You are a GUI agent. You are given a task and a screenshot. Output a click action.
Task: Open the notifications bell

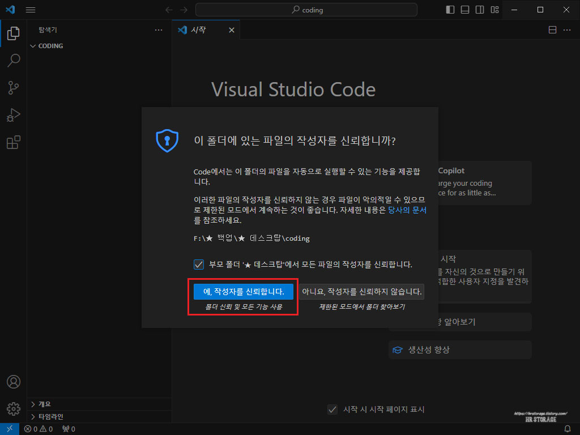pyautogui.click(x=568, y=429)
